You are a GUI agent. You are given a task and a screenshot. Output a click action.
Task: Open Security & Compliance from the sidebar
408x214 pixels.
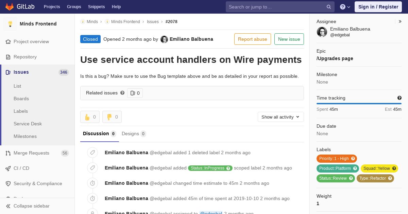(x=37, y=183)
